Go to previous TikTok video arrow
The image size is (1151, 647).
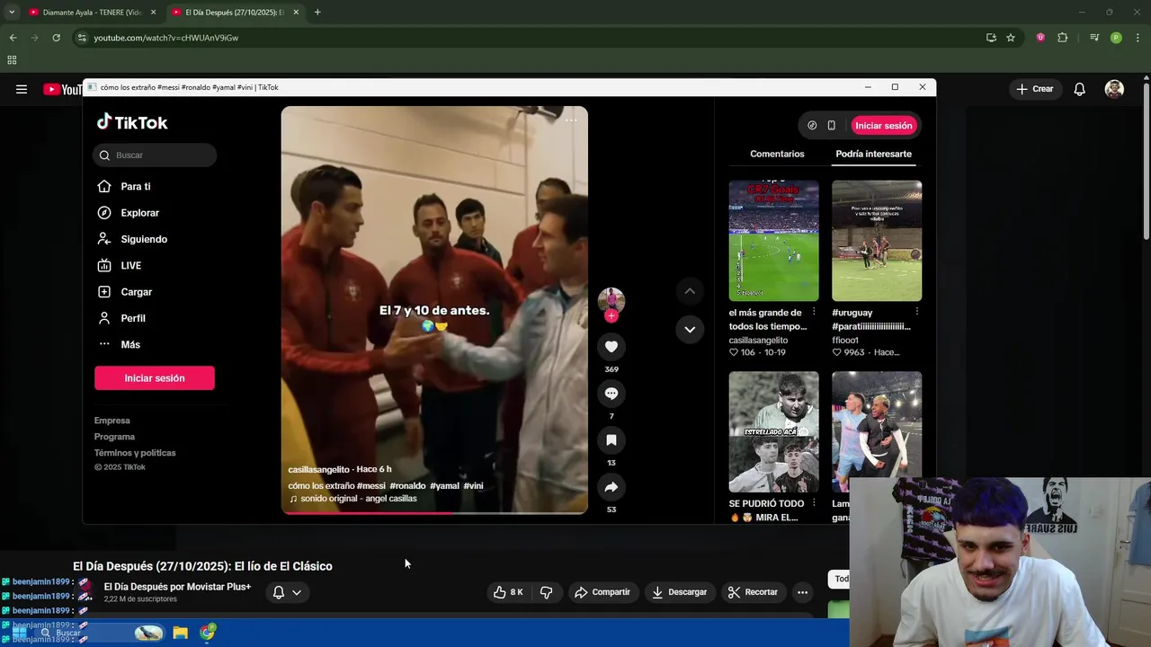(690, 291)
